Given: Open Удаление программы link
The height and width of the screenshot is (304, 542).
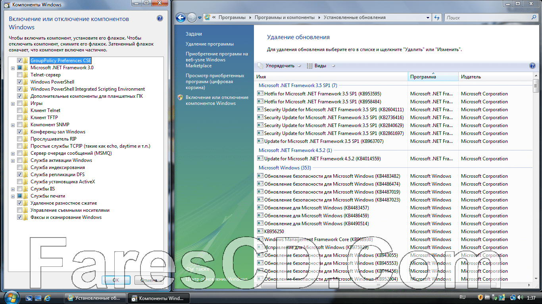Looking at the screenshot, I should point(209,44).
